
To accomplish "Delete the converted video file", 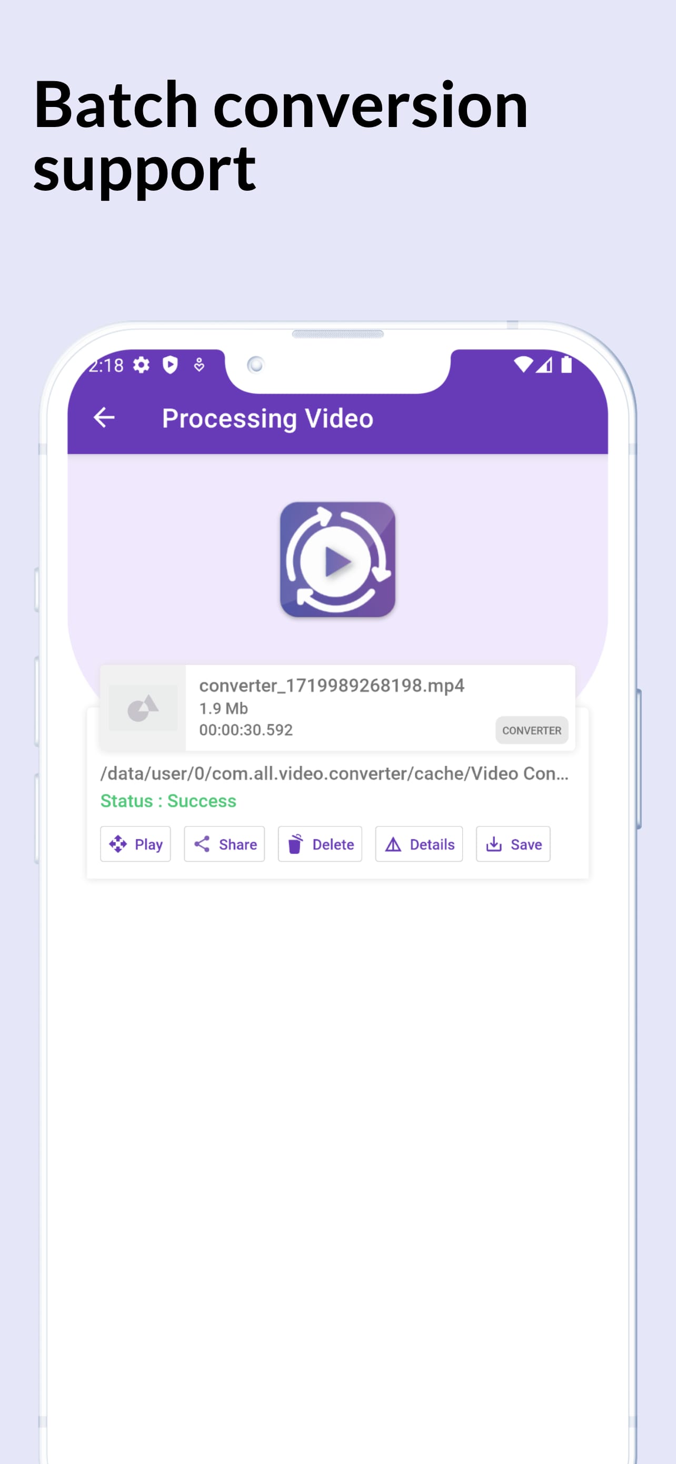I will (x=320, y=844).
